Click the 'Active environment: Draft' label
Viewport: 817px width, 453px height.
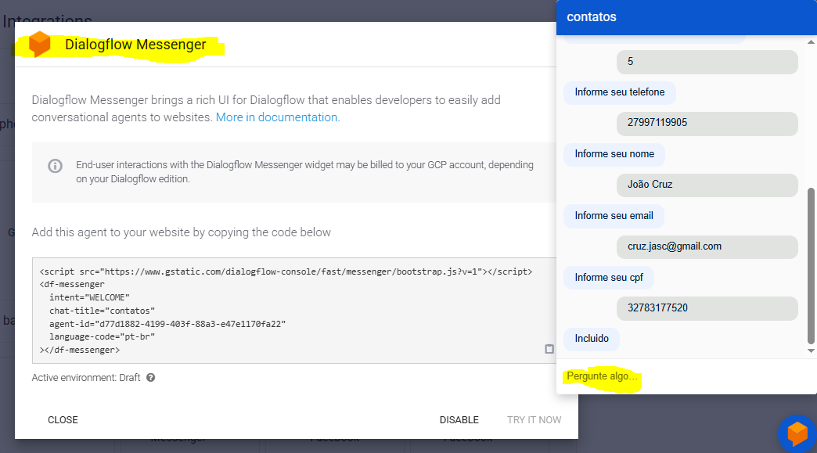pyautogui.click(x=86, y=377)
